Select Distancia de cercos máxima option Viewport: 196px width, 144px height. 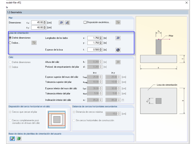(74, 112)
